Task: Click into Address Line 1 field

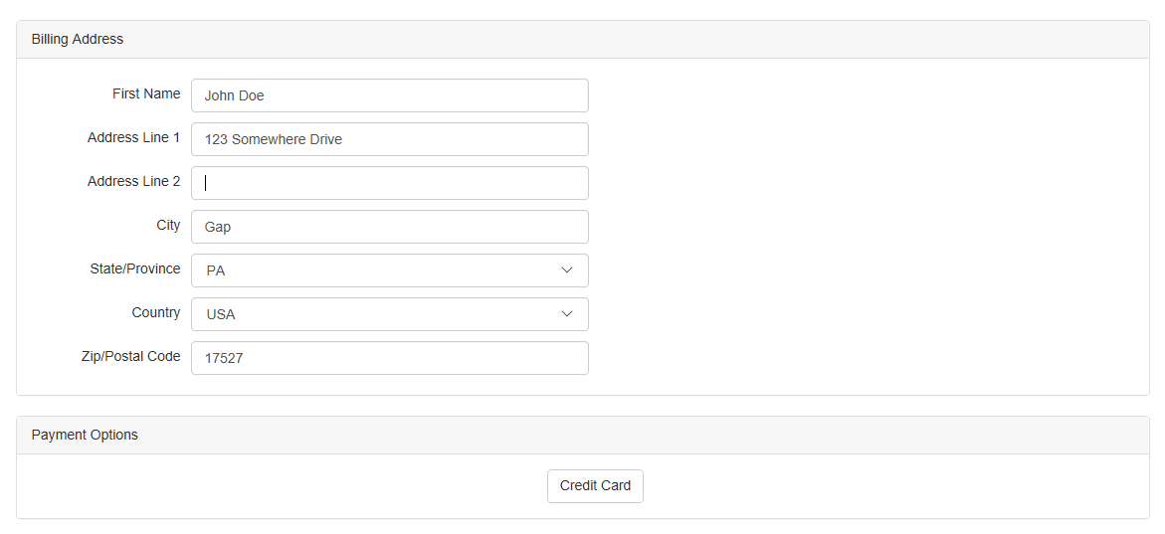Action: (389, 139)
